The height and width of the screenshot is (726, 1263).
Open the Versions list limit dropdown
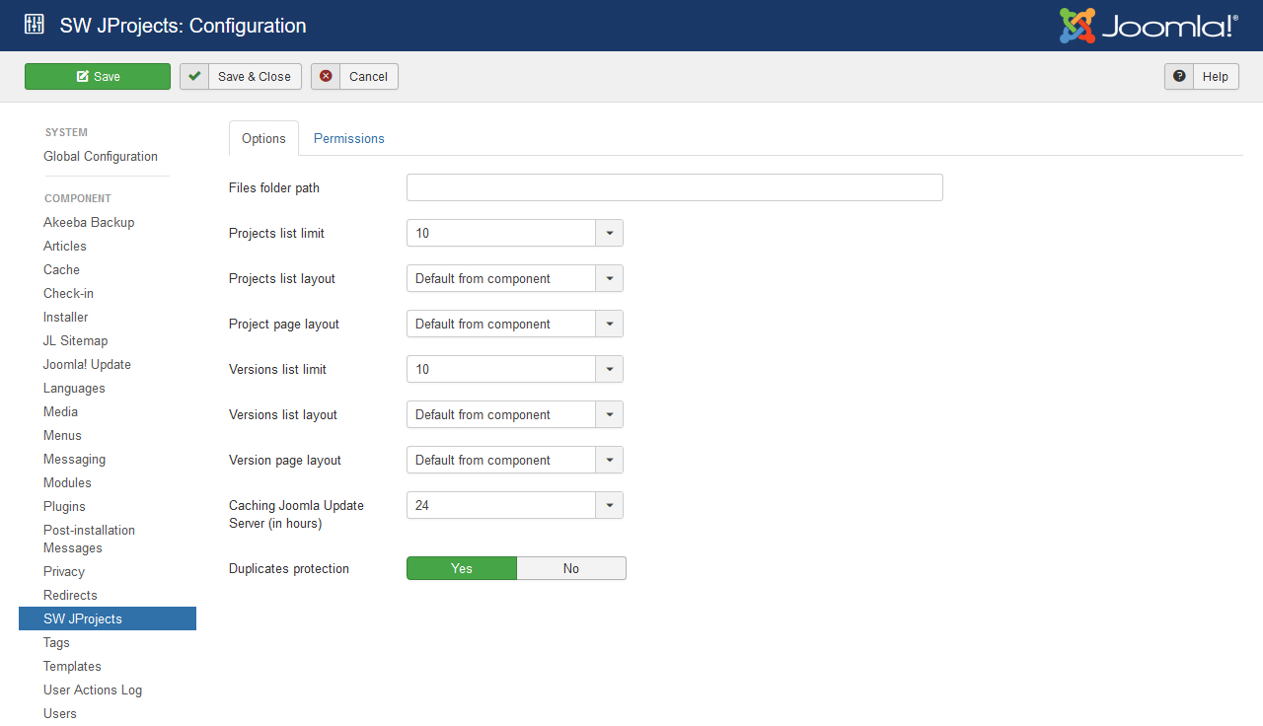coord(515,369)
